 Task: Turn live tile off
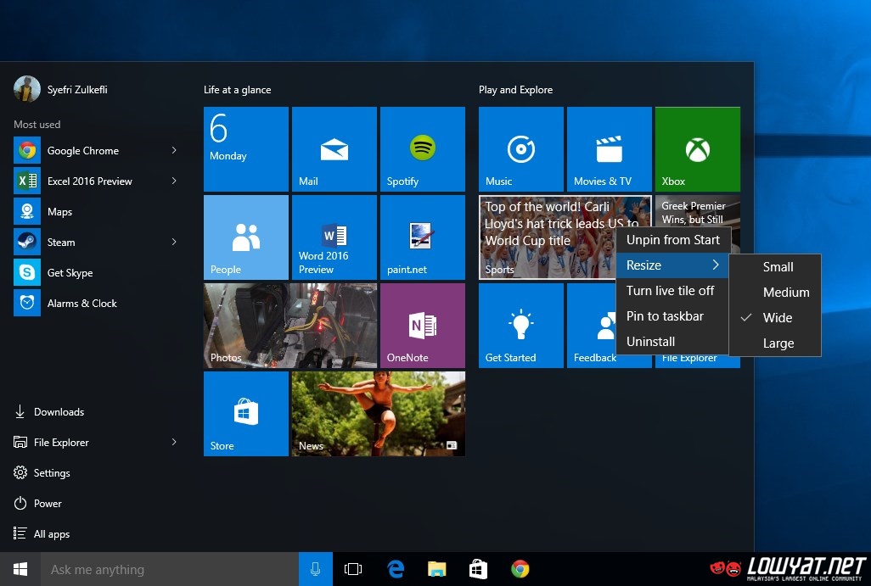coord(670,291)
